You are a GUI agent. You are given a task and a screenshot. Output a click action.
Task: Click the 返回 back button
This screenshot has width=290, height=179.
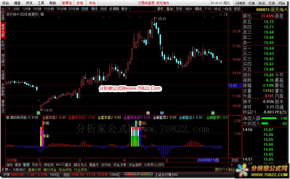[237, 9]
